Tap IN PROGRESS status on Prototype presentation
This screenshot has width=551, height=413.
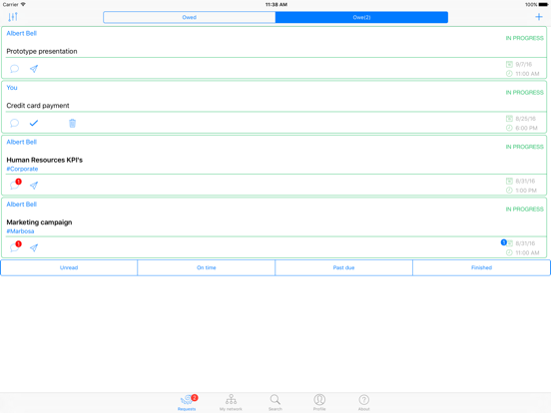point(524,38)
